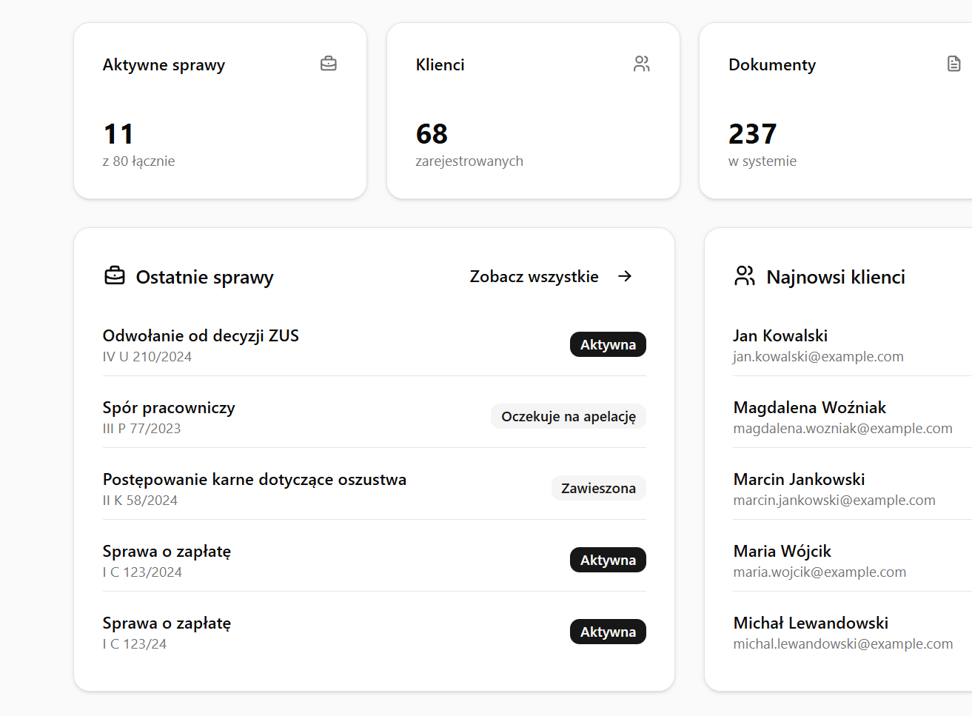972x716 pixels.
Task: Open client Jan Kowalski
Action: click(x=780, y=336)
